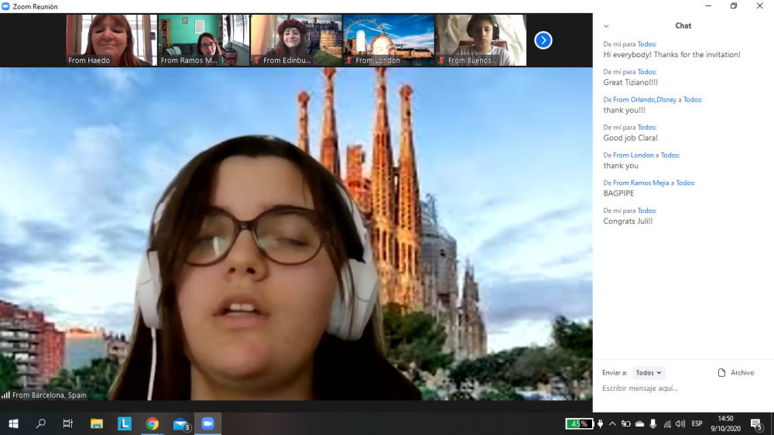This screenshot has width=774, height=435.
Task: Open Windows taskbar search
Action: pos(41,423)
